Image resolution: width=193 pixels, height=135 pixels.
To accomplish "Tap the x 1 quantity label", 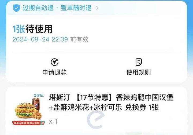I will point(53,121).
